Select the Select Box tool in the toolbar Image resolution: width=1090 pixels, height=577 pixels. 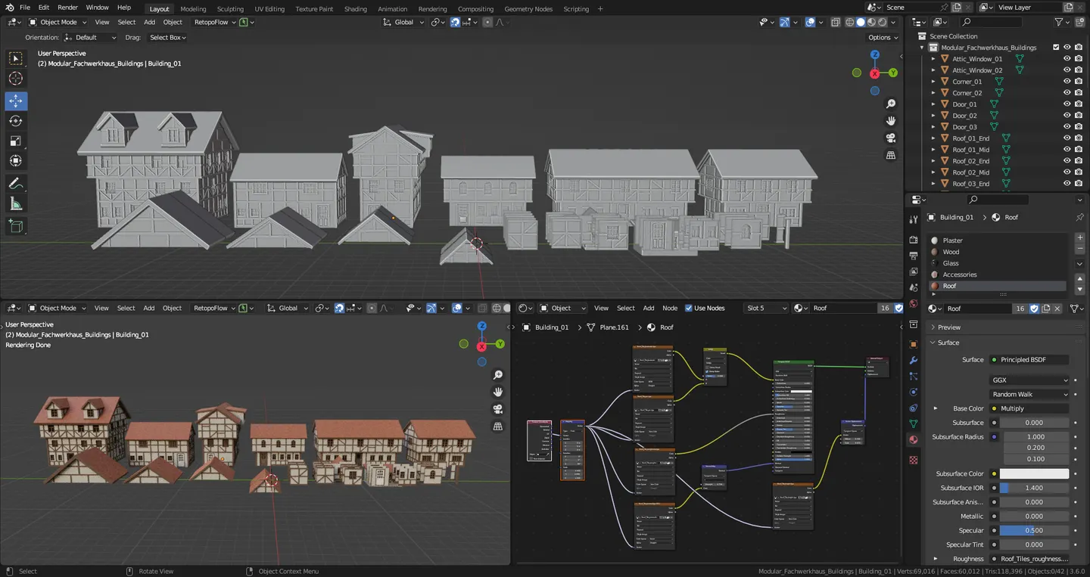15,58
